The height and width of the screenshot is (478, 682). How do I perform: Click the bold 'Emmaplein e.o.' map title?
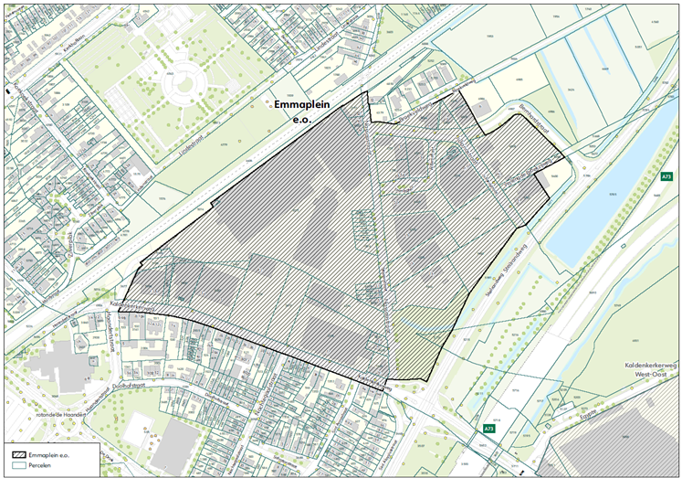pos(301,112)
